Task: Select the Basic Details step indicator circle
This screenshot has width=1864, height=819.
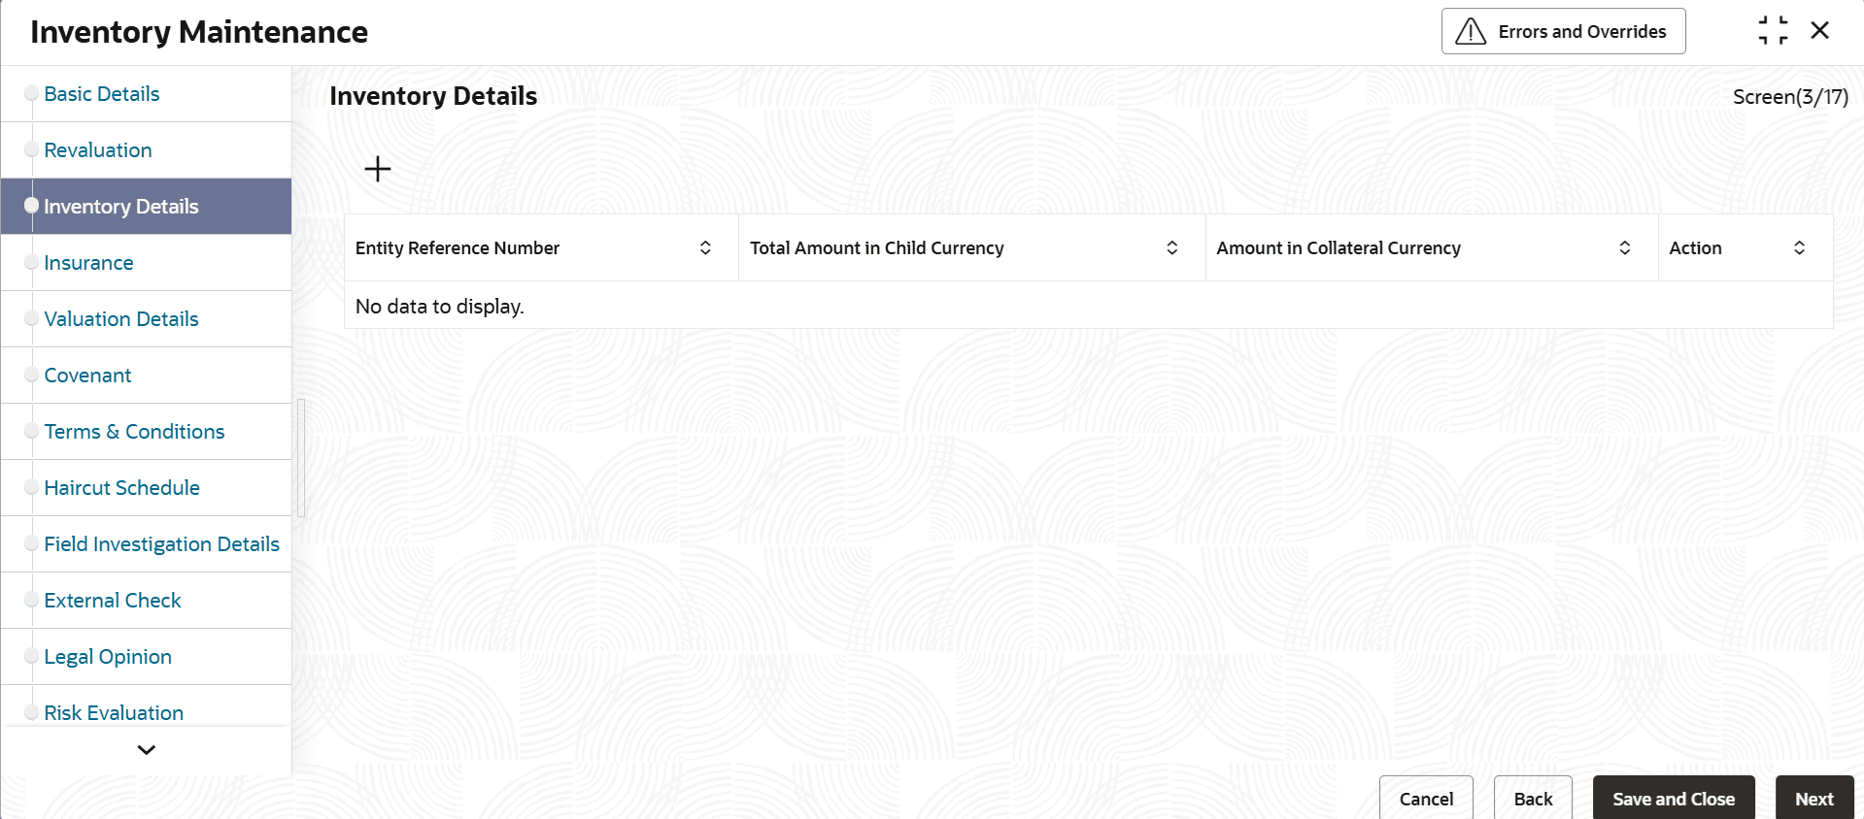Action: (x=31, y=93)
